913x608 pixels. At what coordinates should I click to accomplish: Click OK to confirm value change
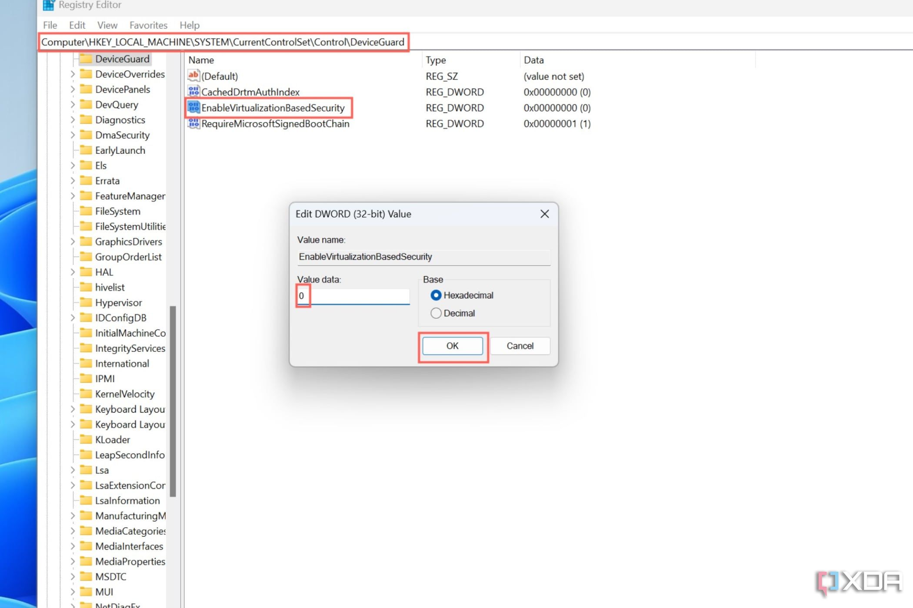coord(453,345)
